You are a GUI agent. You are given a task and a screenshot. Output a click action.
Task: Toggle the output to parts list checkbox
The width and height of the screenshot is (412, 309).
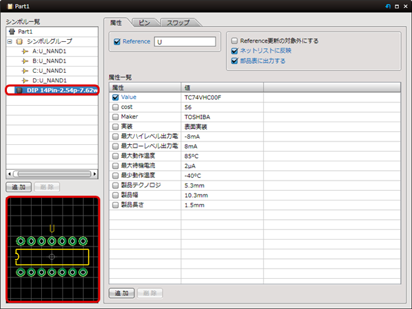pyautogui.click(x=234, y=61)
